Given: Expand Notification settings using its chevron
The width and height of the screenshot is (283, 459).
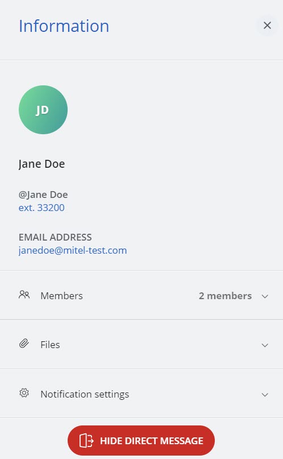Looking at the screenshot, I should (265, 395).
